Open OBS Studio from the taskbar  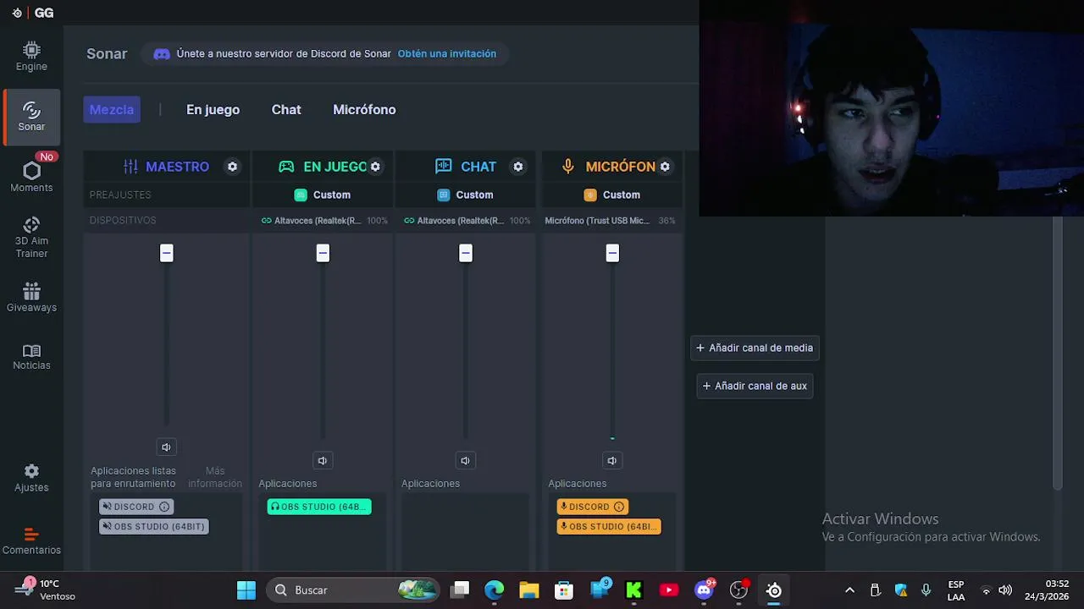[x=739, y=590]
